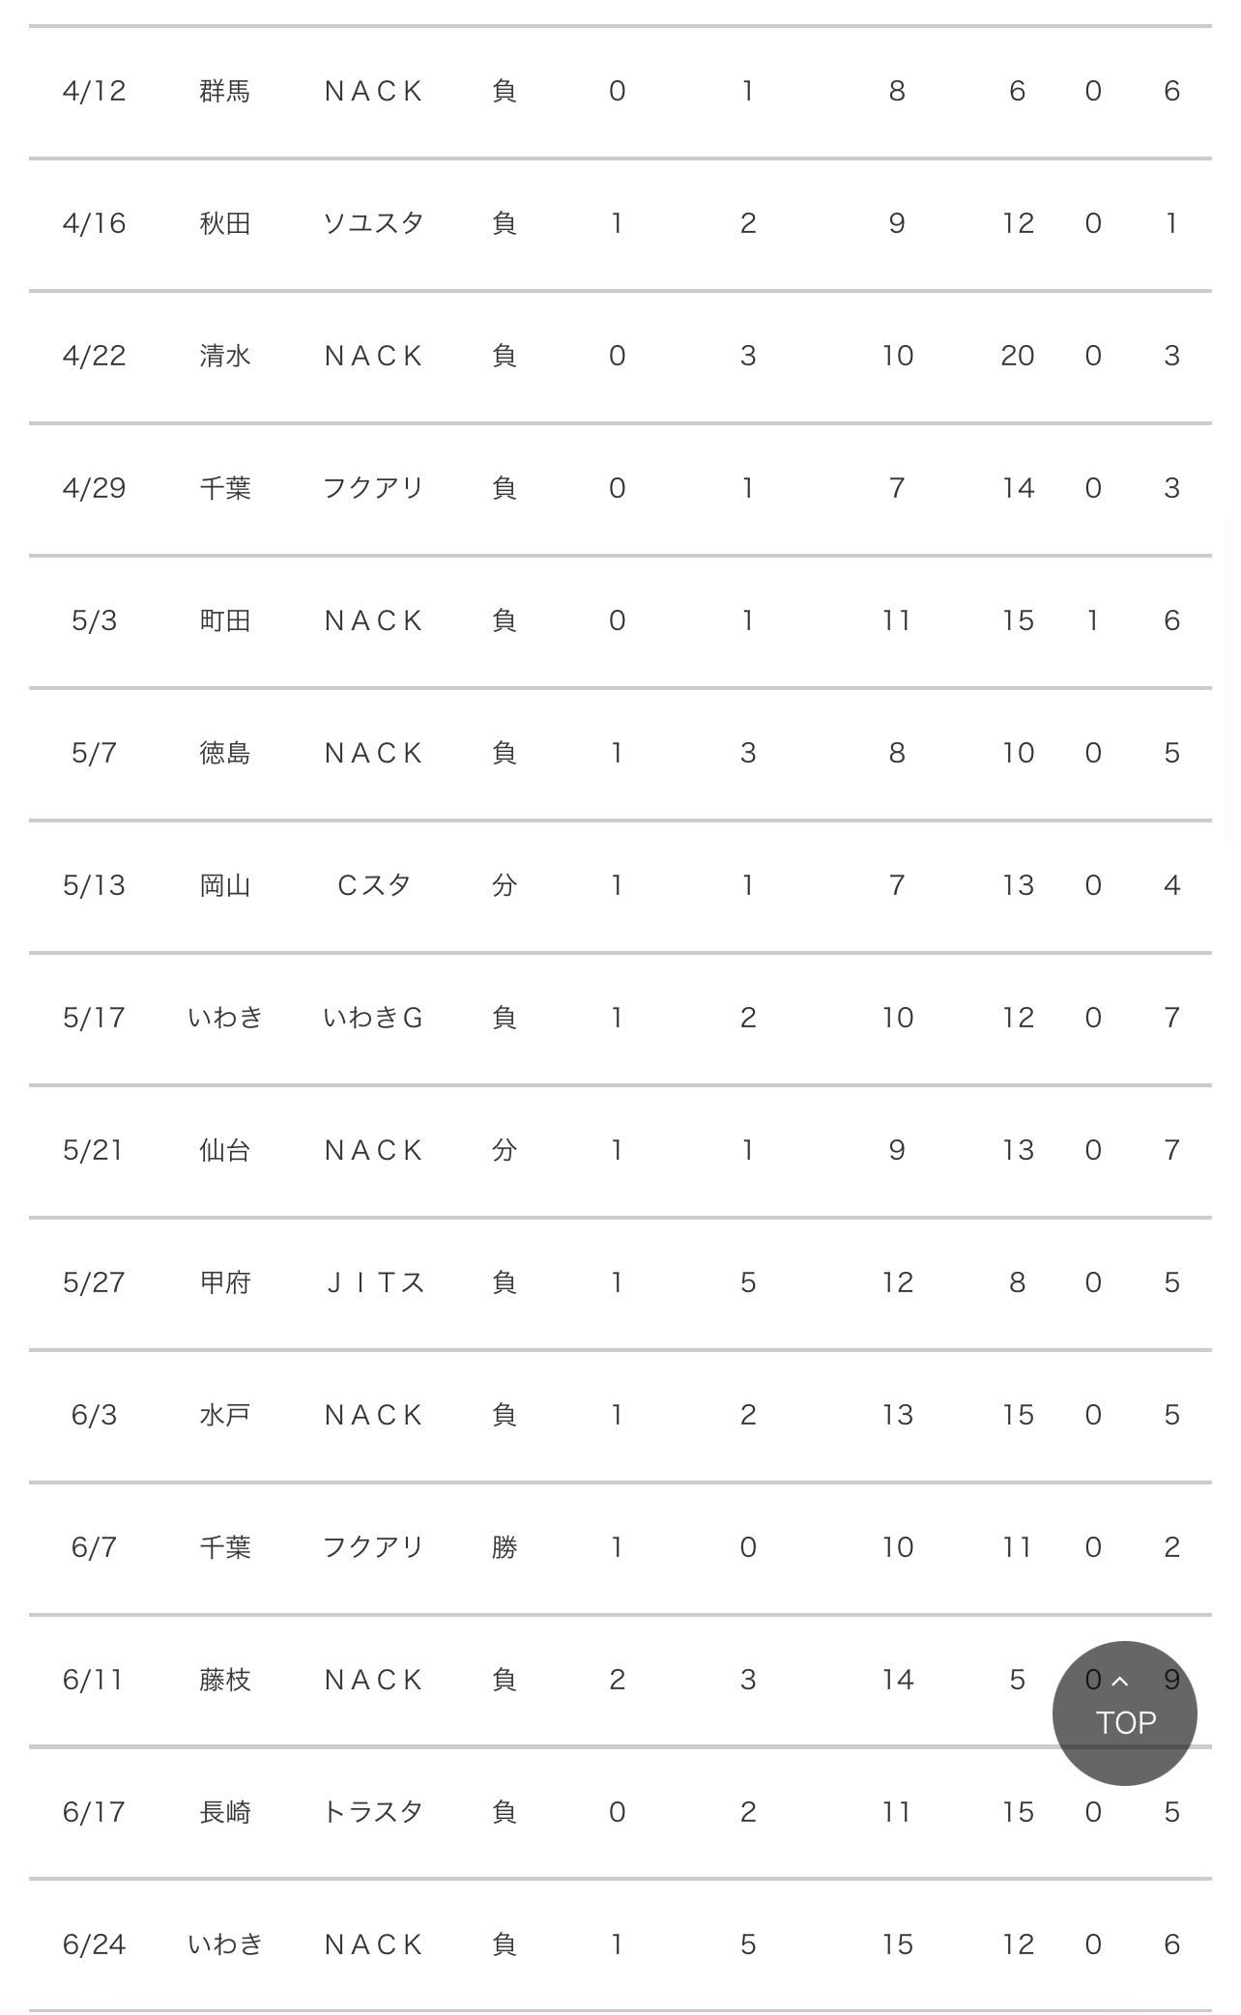
Task: Click フクアリ venue in the 4/29 row
Action: point(373,488)
